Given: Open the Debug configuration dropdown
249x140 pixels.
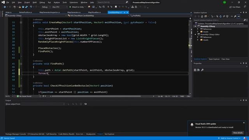Looking at the screenshot, I should tap(46, 7).
